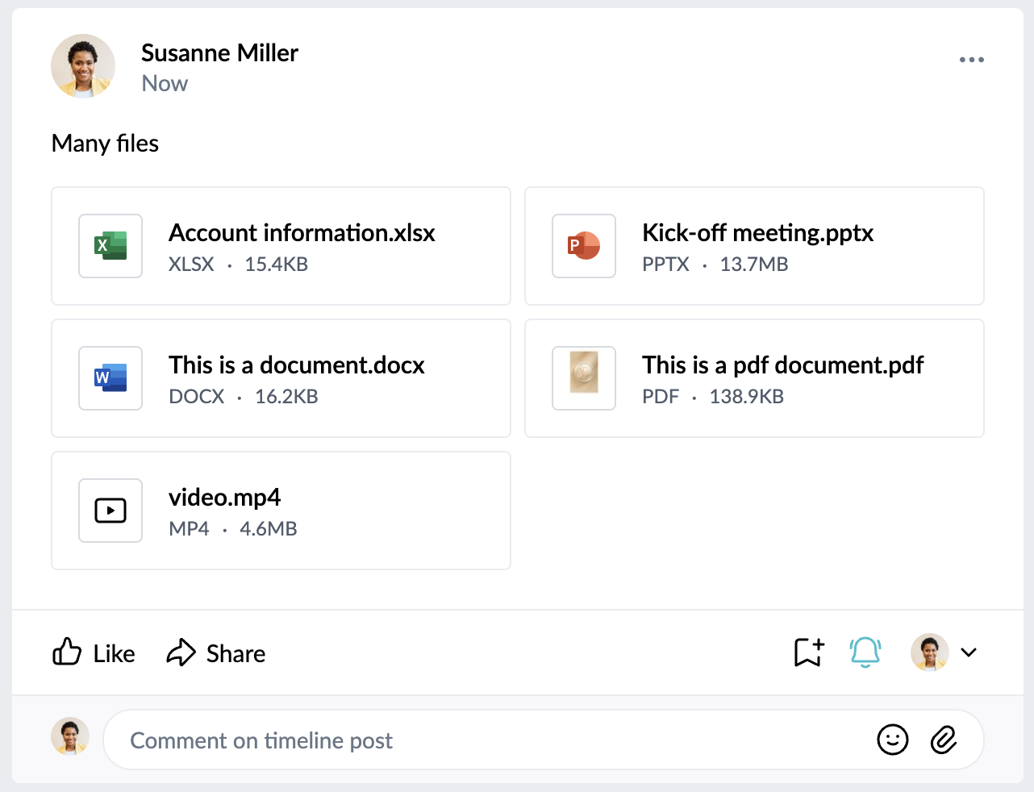
Task: Click Susanne Miller's profile avatar in post header
Action: [x=83, y=66]
